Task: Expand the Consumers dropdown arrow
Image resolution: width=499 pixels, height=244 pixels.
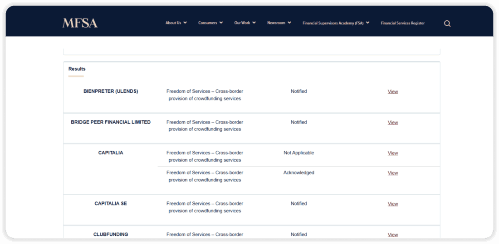Action: [221, 23]
